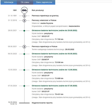Click the report timestamp '16.05.2024 14:22:12'
The image size is (112, 108).
pos(13,103)
